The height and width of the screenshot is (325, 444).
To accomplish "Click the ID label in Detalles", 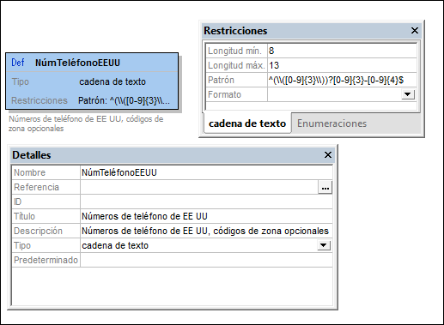I will click(17, 202).
